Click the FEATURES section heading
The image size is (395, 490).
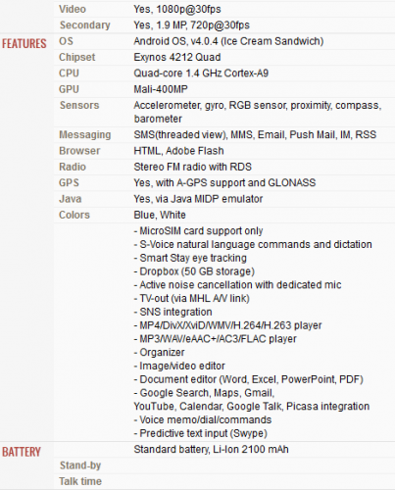point(25,43)
